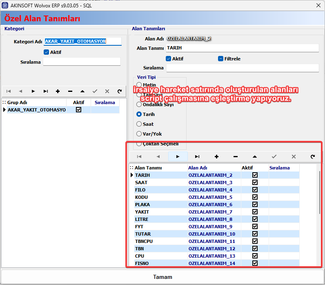Go to previous record in Kategori navigator
This screenshot has width=325, height=285.
click(x=20, y=91)
